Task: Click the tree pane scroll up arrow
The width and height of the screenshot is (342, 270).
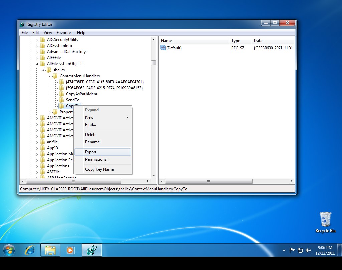Action: tap(154, 40)
